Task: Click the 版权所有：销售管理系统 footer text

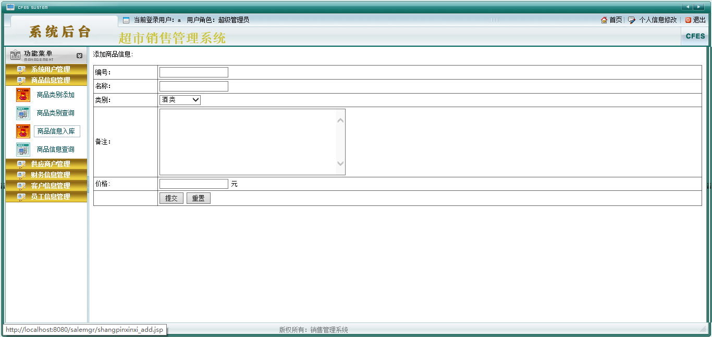Action: (x=314, y=330)
